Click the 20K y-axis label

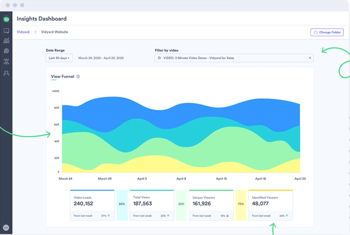click(57, 158)
